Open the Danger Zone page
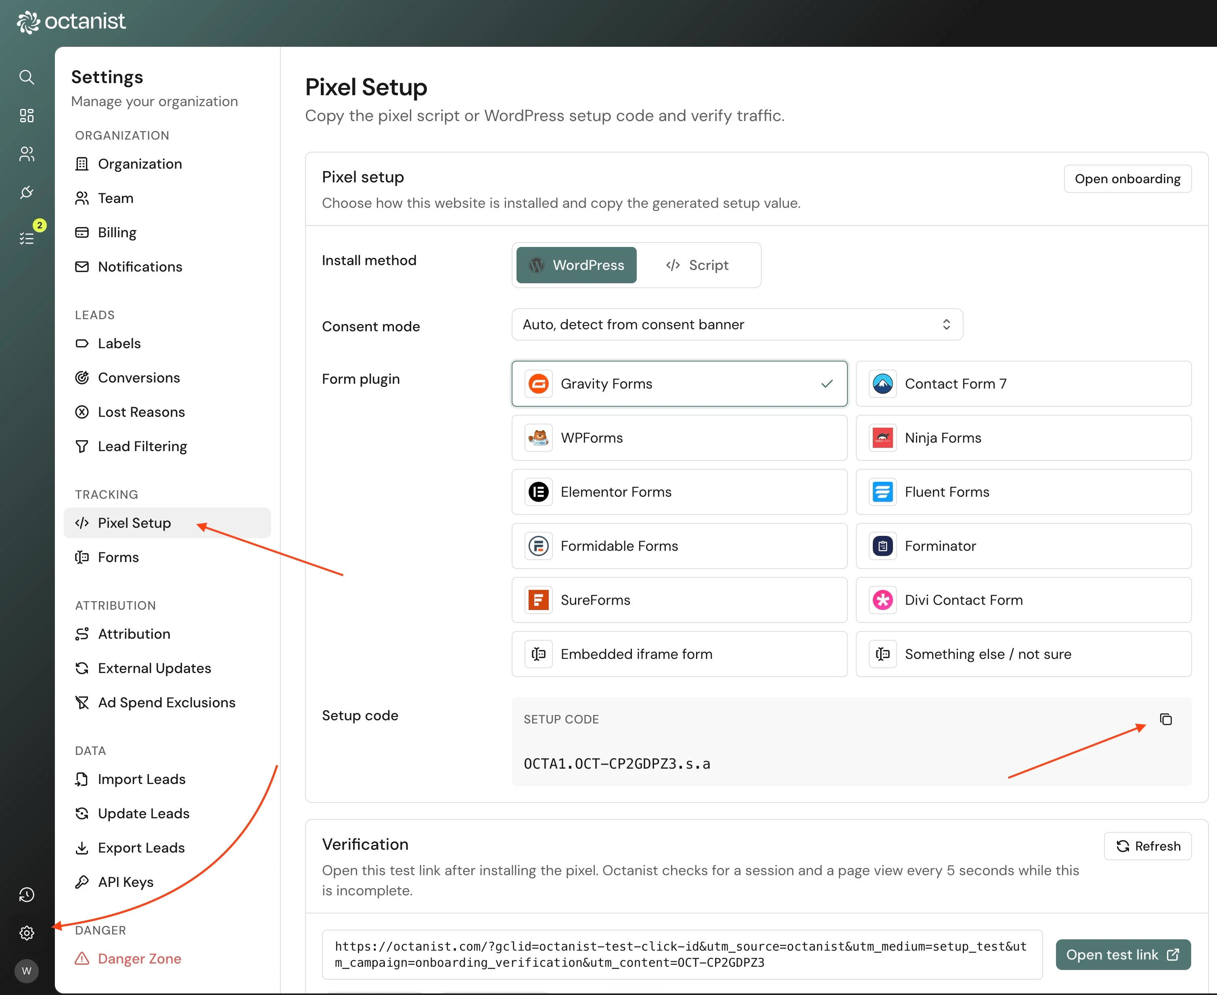This screenshot has width=1217, height=995. point(167,959)
